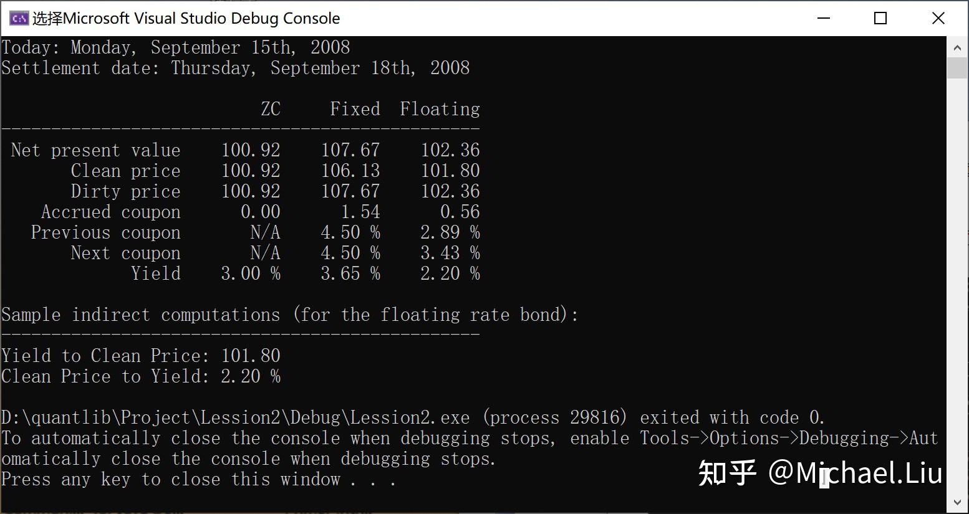Minimize the Debug Console window
This screenshot has width=969, height=514.
click(x=823, y=18)
